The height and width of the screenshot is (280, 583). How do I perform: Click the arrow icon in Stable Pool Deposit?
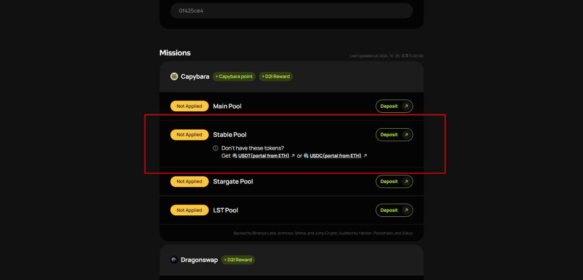pos(406,135)
